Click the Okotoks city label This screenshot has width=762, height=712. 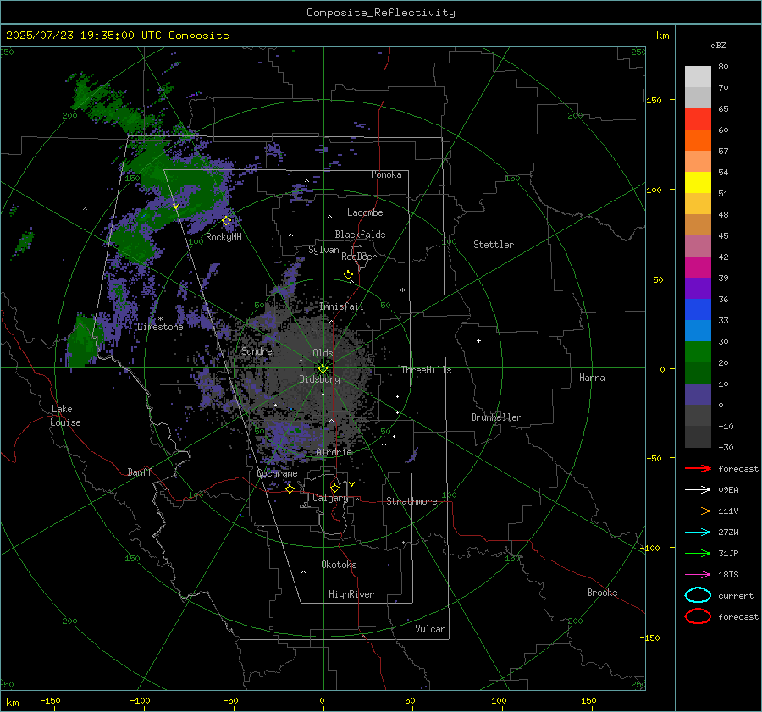point(339,565)
